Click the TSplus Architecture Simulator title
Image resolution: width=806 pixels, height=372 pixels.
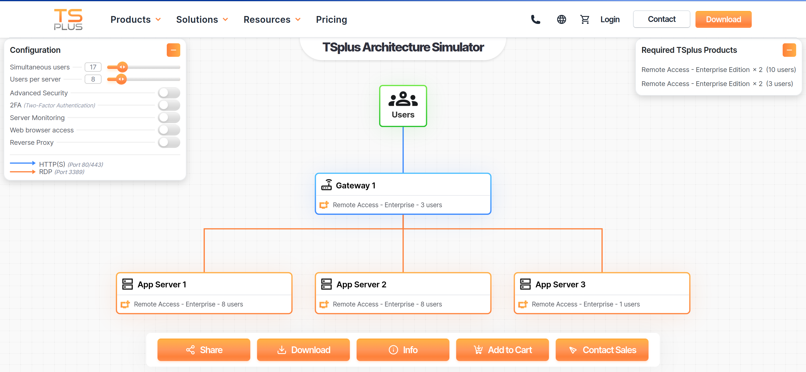coord(403,47)
